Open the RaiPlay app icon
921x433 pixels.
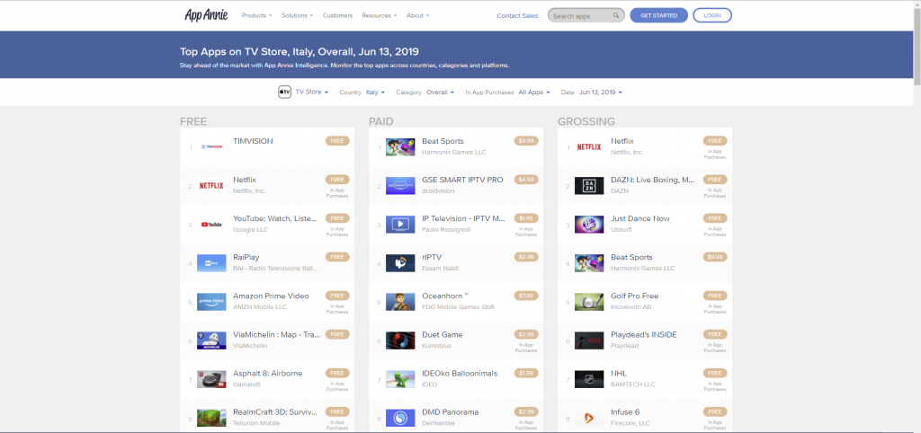(211, 263)
